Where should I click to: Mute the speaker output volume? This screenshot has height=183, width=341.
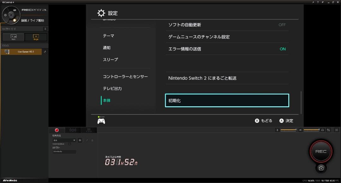(300, 130)
